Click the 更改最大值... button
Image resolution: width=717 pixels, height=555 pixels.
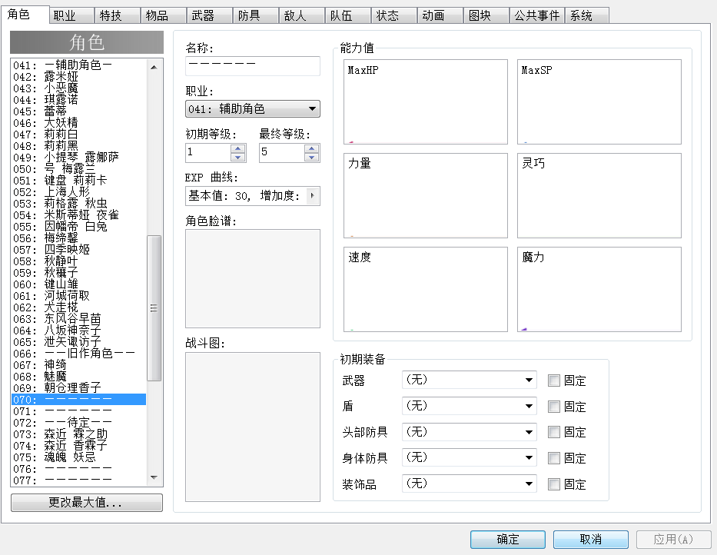click(x=86, y=503)
